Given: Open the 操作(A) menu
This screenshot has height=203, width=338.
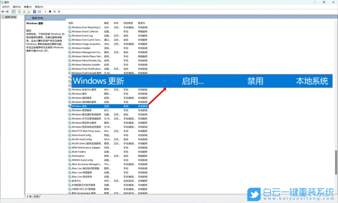Looking at the screenshot, I should pos(17,7).
